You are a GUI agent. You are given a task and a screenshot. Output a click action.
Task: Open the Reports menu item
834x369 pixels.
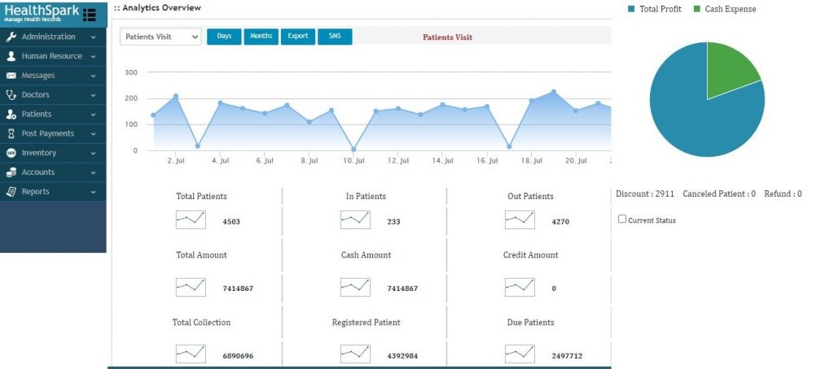pyautogui.click(x=53, y=192)
